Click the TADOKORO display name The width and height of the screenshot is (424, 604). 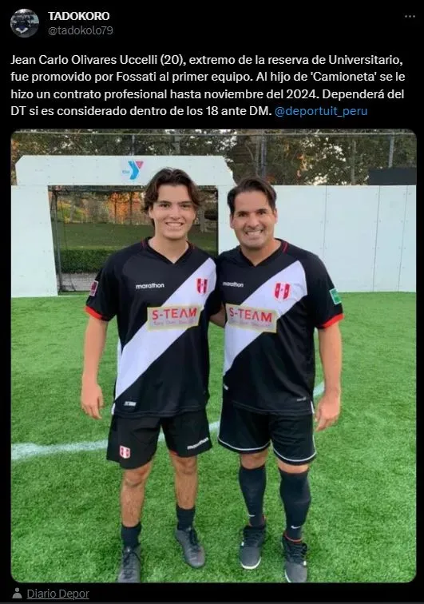(x=78, y=16)
